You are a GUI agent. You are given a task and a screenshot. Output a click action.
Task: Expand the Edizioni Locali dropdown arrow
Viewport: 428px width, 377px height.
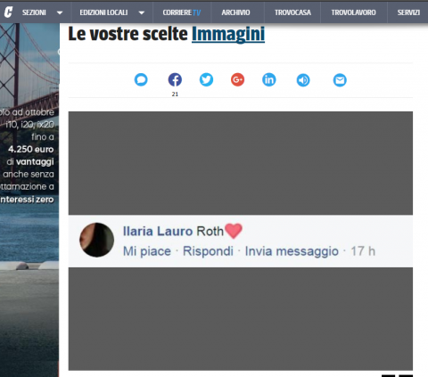[x=142, y=12]
